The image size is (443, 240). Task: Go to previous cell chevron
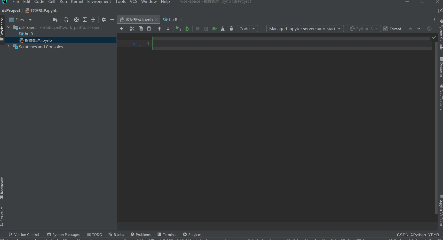410,29
